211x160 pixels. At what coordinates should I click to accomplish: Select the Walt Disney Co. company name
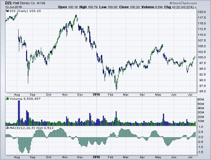24,3
